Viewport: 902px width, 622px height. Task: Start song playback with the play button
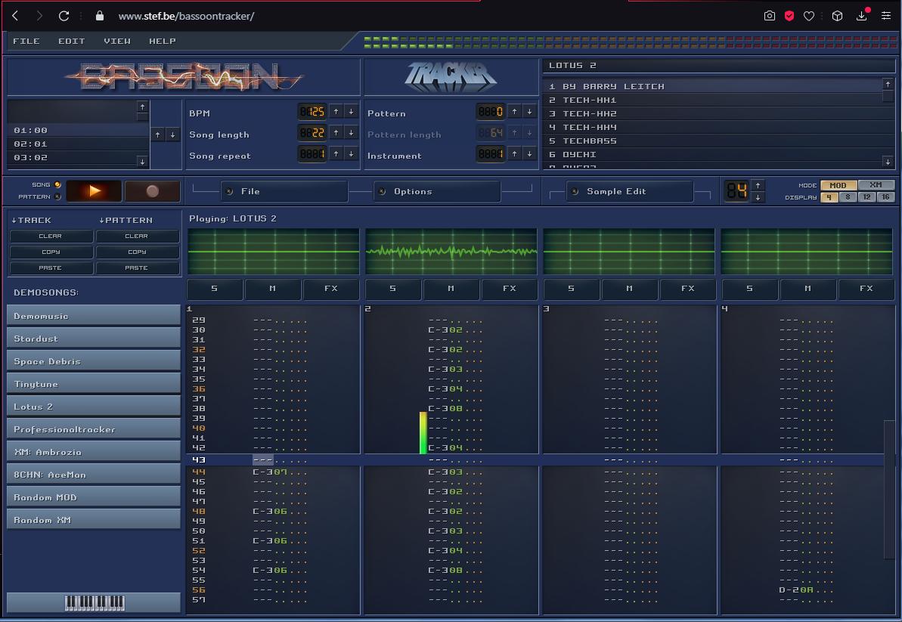tap(95, 191)
